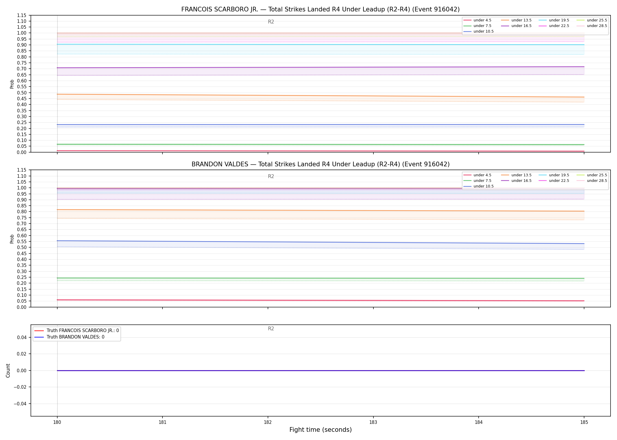This screenshot has height=440, width=617.
Task: Click the 1.15 tick on top chart y-axis
Action: coord(22,15)
